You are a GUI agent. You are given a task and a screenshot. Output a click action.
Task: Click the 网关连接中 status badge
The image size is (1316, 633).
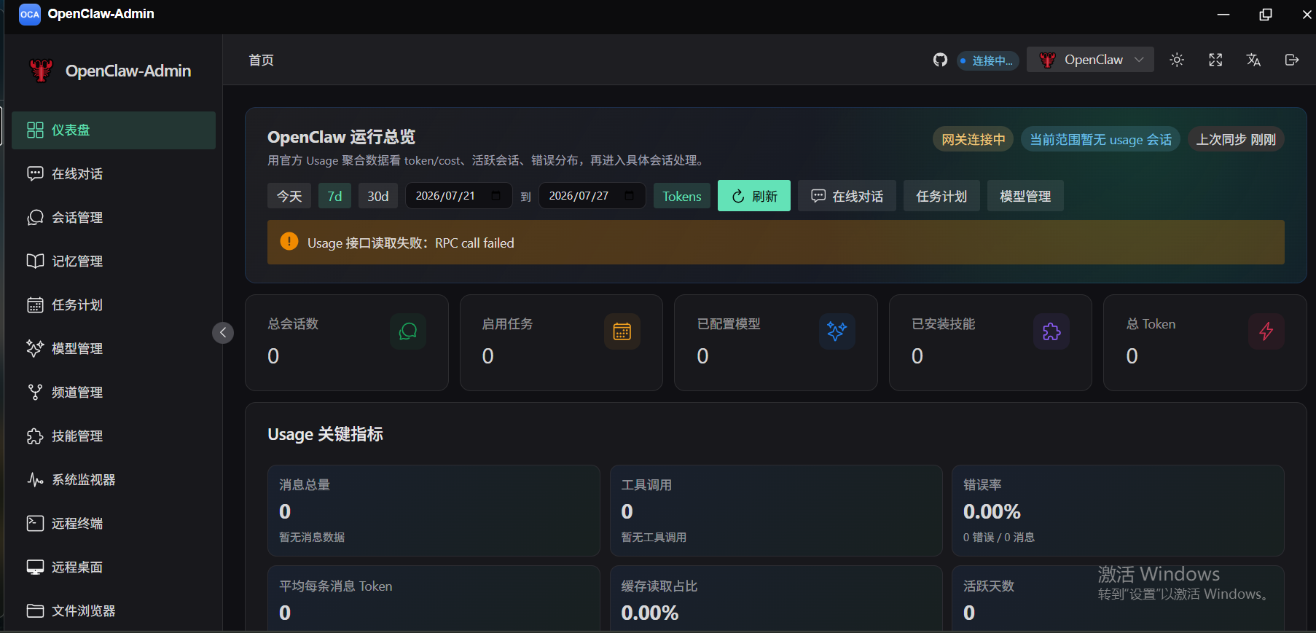(973, 139)
